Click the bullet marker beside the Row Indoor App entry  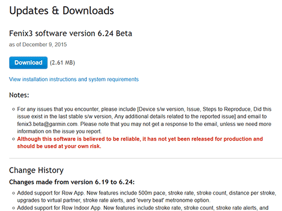14,208
